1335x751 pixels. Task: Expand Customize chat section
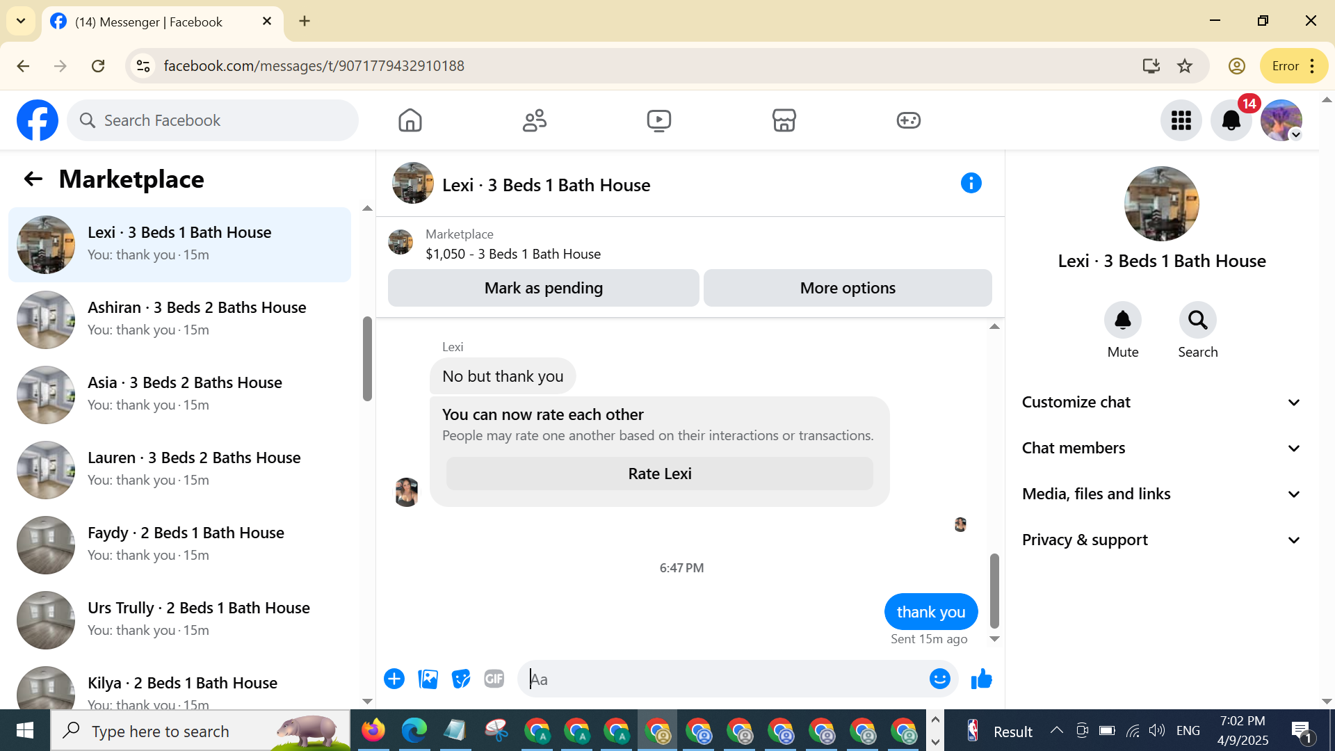[x=1161, y=403]
